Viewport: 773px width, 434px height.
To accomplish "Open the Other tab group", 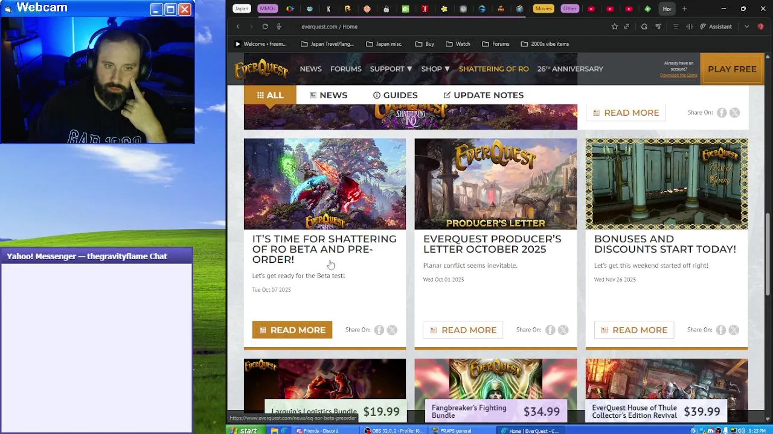I will coord(569,8).
